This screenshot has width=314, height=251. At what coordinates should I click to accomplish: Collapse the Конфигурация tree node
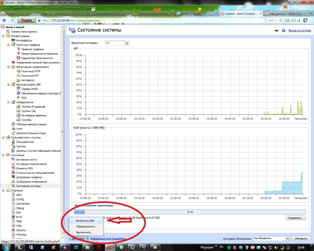3,36
